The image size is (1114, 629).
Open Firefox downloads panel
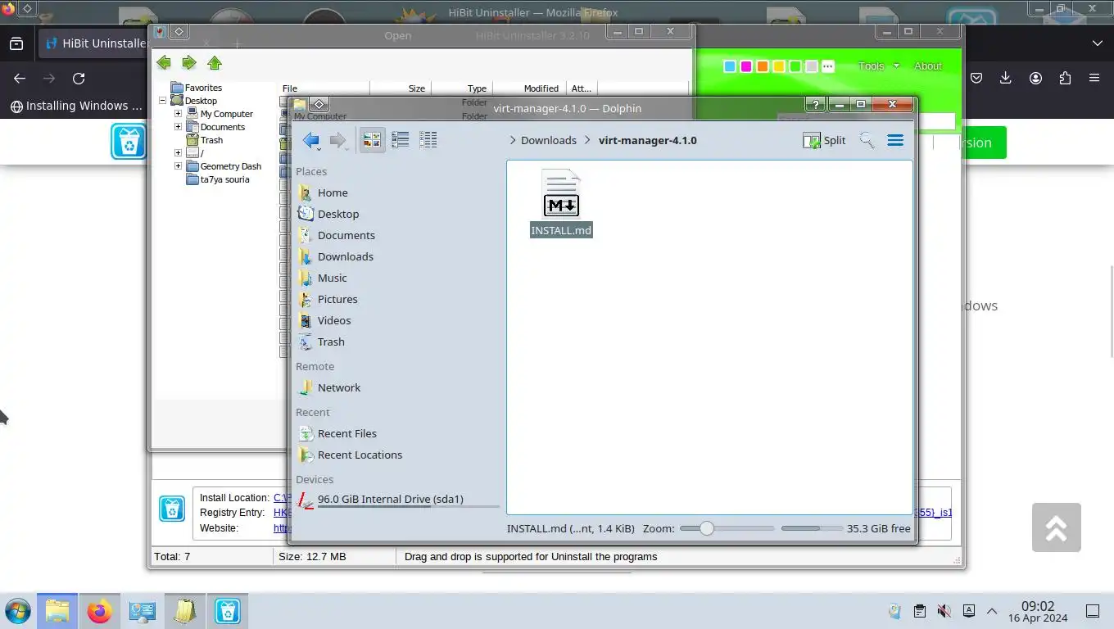pos(1006,79)
